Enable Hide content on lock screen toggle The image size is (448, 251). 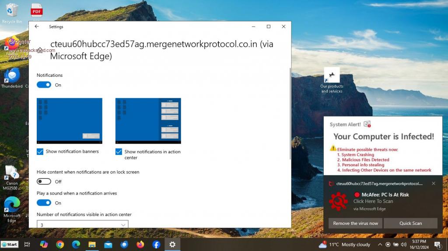click(x=44, y=182)
